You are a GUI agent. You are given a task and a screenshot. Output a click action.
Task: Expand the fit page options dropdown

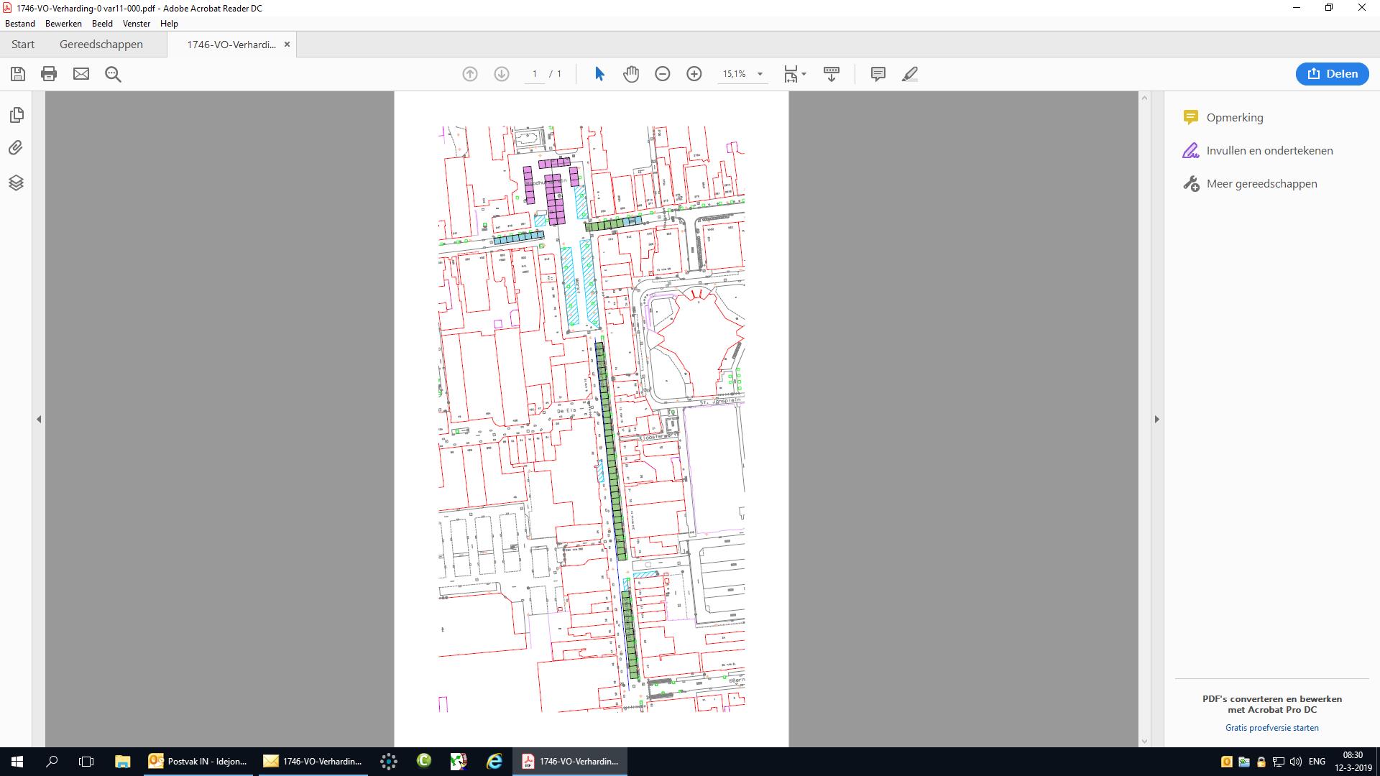click(804, 74)
